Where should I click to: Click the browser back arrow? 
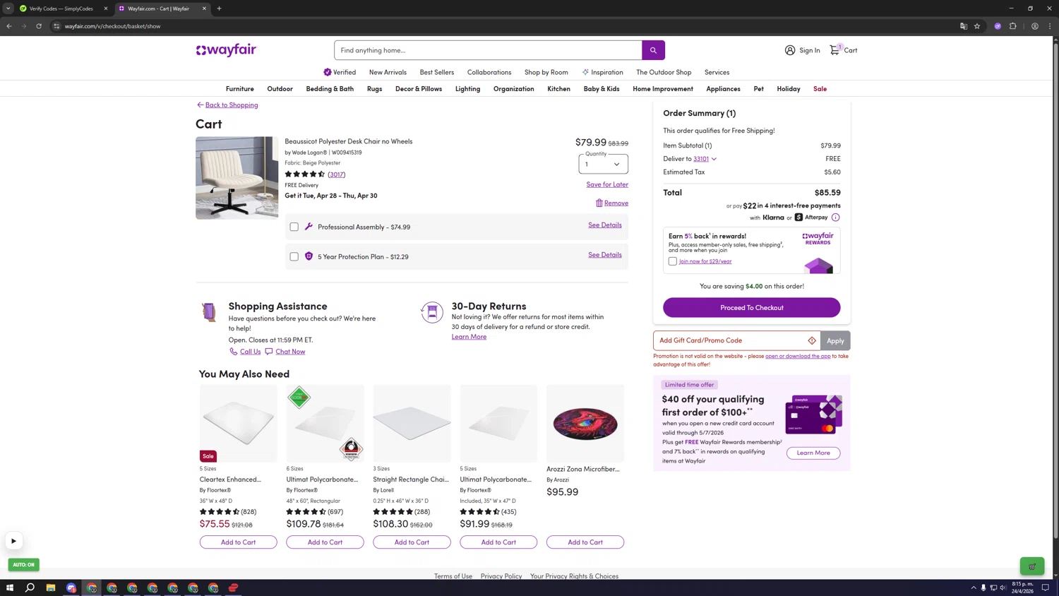(9, 26)
